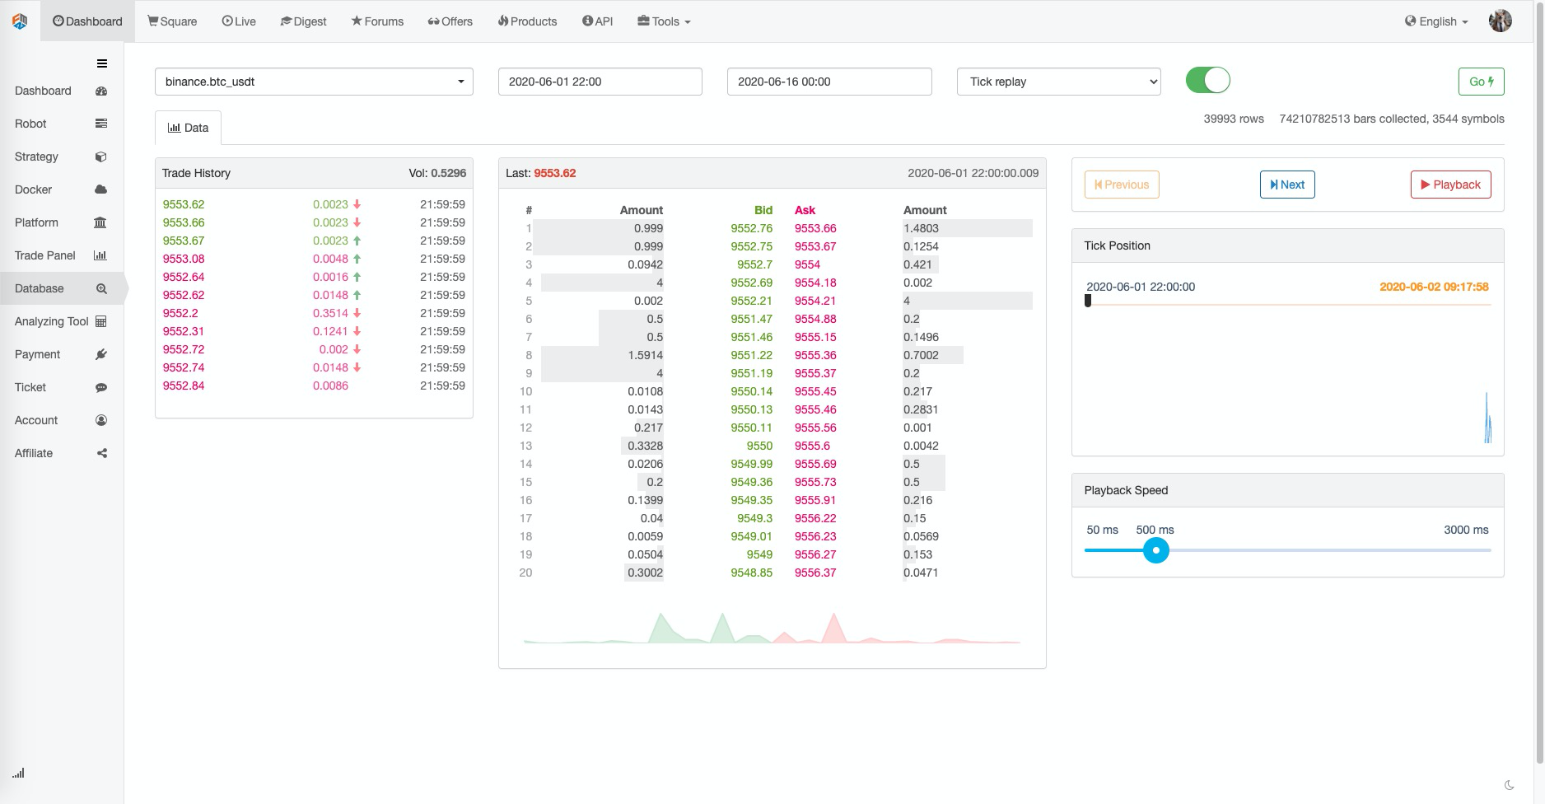
Task: Select the Data tab
Action: point(188,128)
